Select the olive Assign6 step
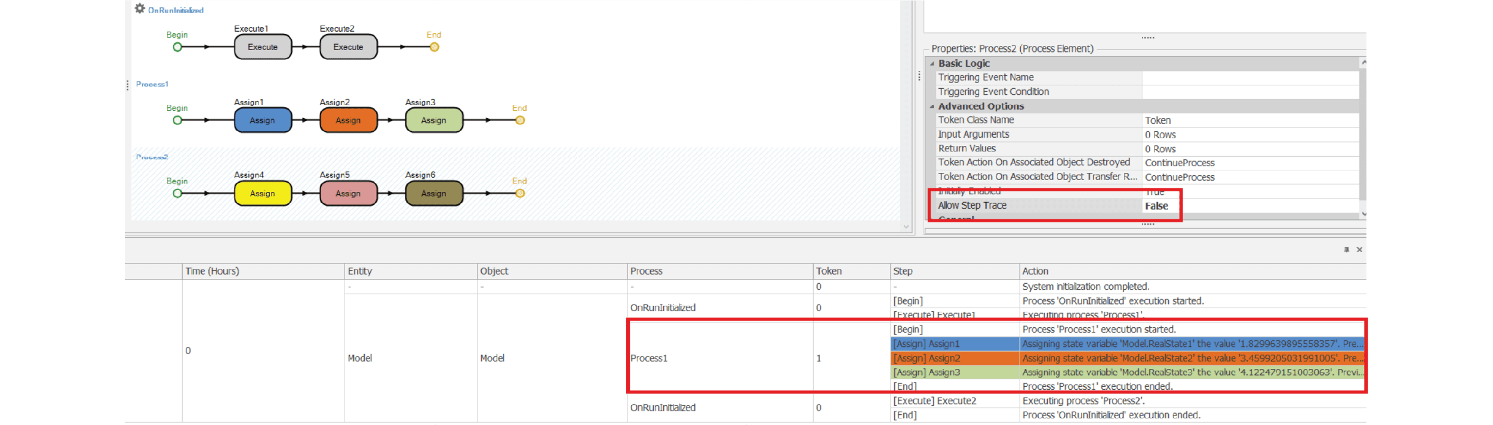The width and height of the screenshot is (1493, 425). (434, 194)
